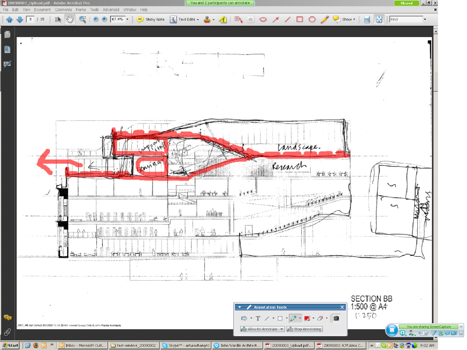Go to next page with the down arrow
Screen dimensions: 467x350
click(20, 20)
